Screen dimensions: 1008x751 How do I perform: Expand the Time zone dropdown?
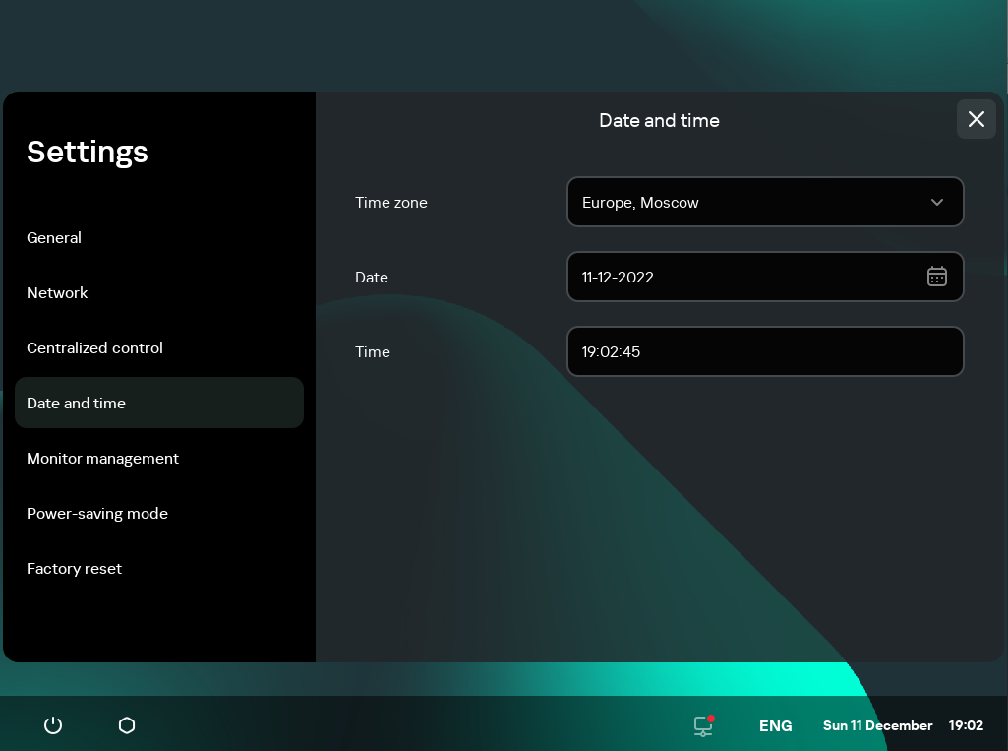pyautogui.click(x=765, y=202)
